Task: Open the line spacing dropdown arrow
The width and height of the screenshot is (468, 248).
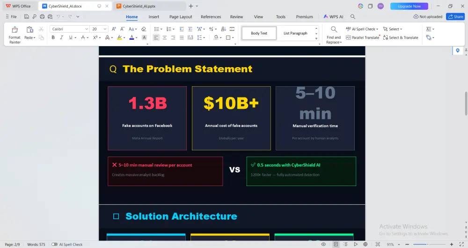Action: [204, 38]
